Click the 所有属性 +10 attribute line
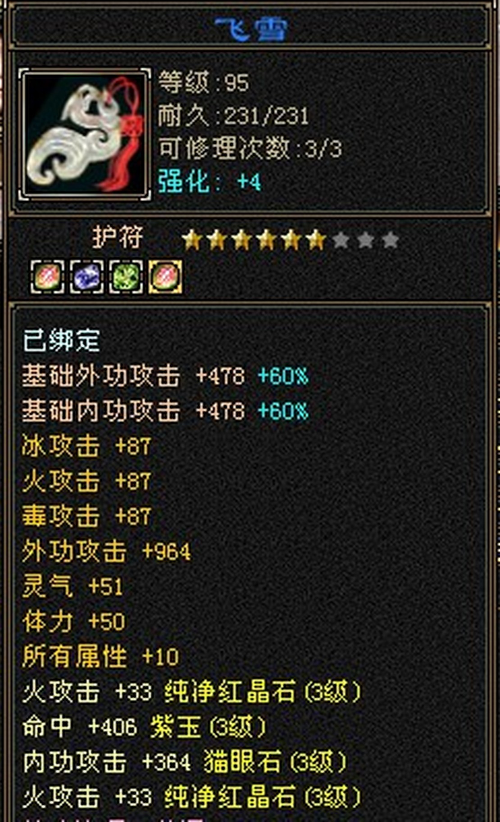Viewport: 500px width, 822px height. (x=100, y=657)
